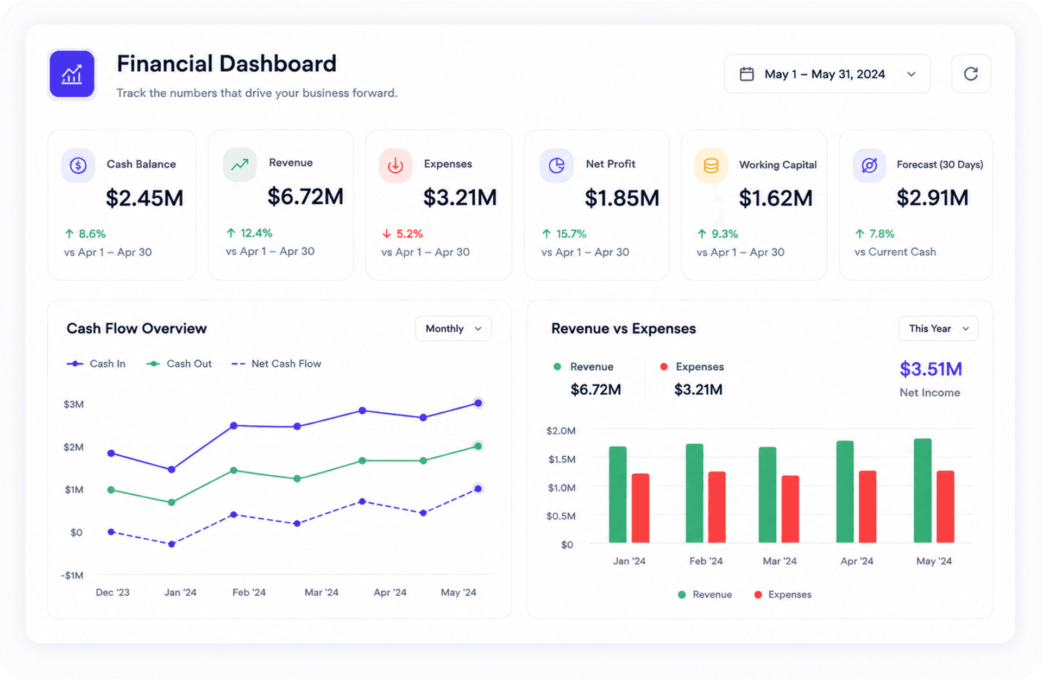Click the $1.85M Net Profit value
The width and height of the screenshot is (1043, 680).
point(622,198)
